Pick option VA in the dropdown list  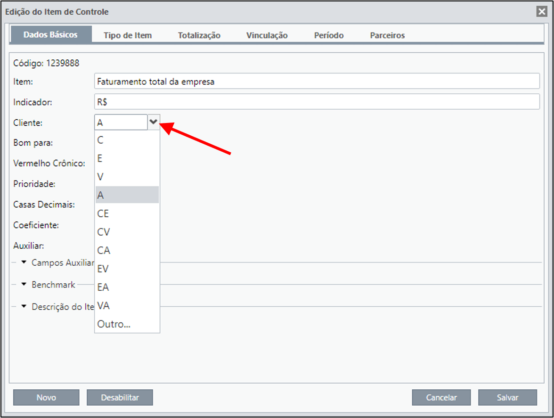(x=127, y=306)
